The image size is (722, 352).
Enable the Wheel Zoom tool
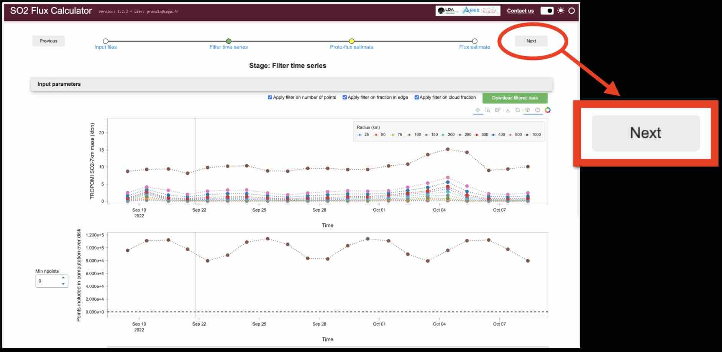[x=497, y=110]
